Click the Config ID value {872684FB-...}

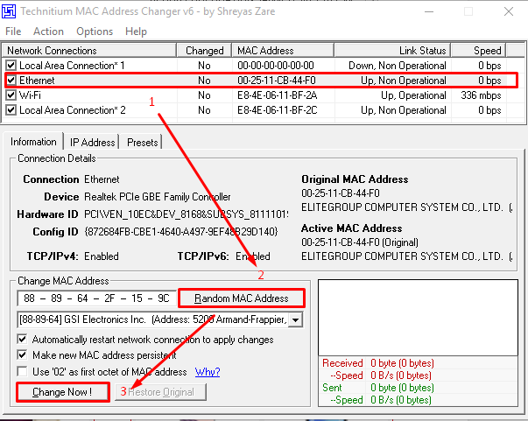181,232
